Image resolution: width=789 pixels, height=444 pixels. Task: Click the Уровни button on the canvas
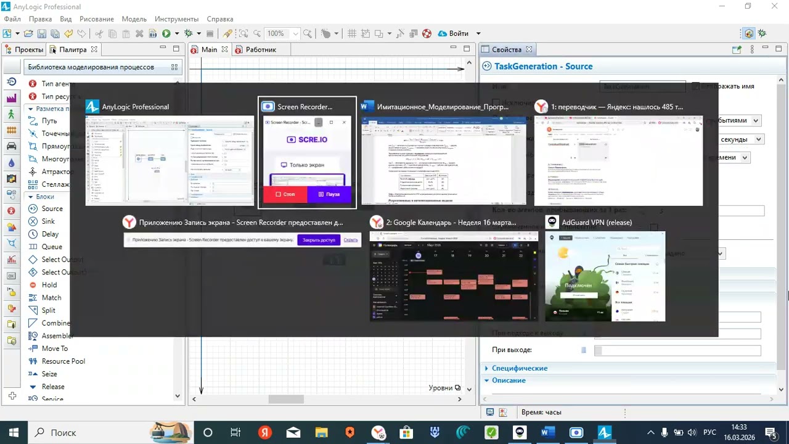[445, 388]
